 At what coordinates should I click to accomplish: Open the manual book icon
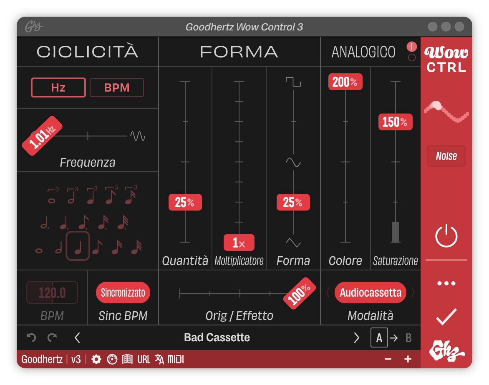click(x=127, y=359)
